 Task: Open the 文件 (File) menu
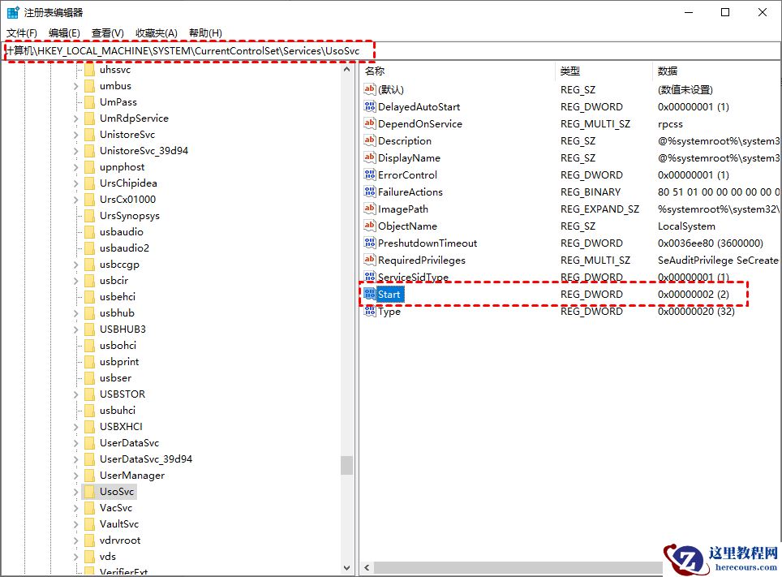tap(22, 32)
